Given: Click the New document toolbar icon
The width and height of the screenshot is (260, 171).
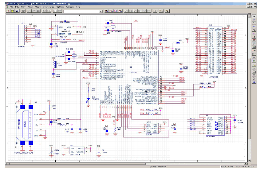Looking at the screenshot, I should point(8,11).
